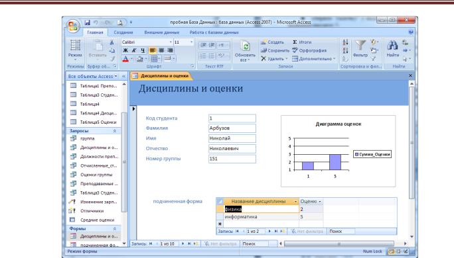Click the Advanced filter options icon
The image size is (454, 258).
[374, 50]
